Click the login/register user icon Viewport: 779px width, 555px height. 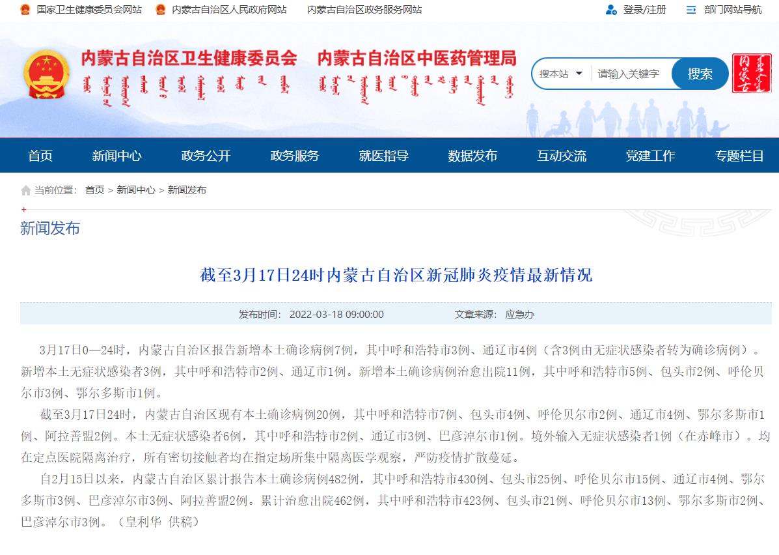pyautogui.click(x=611, y=10)
